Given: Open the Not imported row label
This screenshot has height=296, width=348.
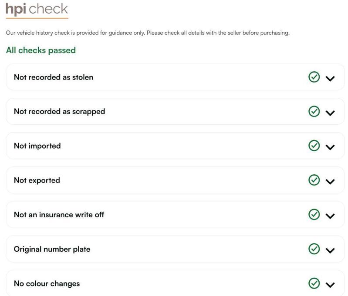Looking at the screenshot, I should coord(37,146).
